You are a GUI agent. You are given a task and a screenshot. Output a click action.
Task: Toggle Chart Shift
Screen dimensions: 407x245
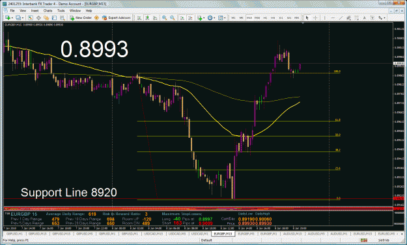pyautogui.click(x=190, y=18)
